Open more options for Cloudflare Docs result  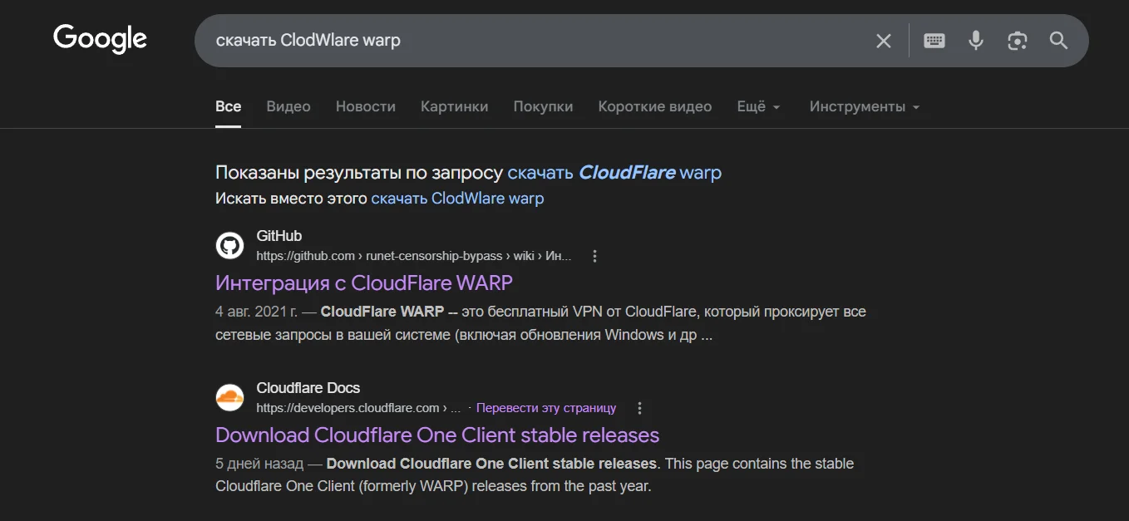[x=639, y=408]
